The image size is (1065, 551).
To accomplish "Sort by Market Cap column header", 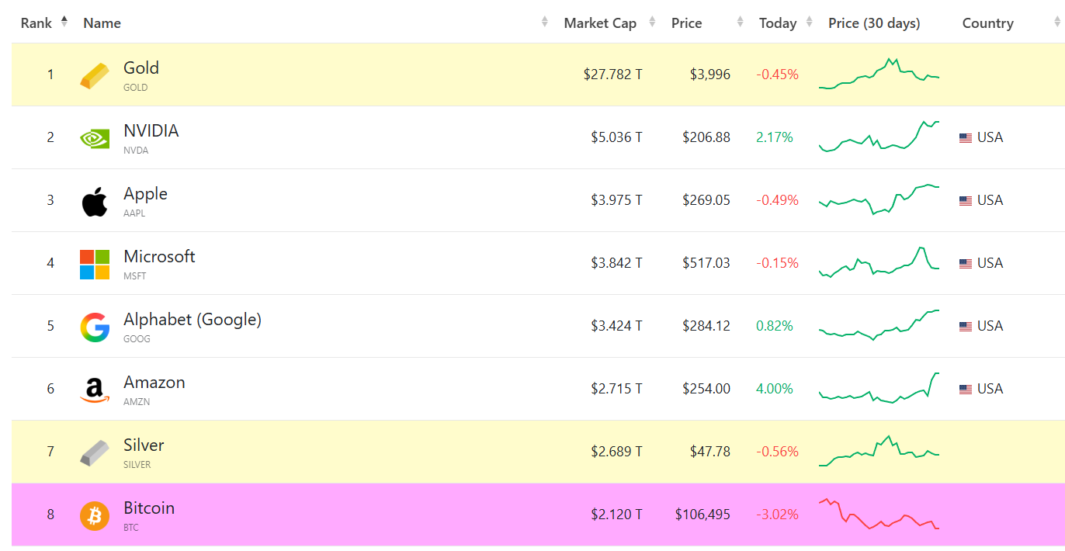I will click(600, 23).
